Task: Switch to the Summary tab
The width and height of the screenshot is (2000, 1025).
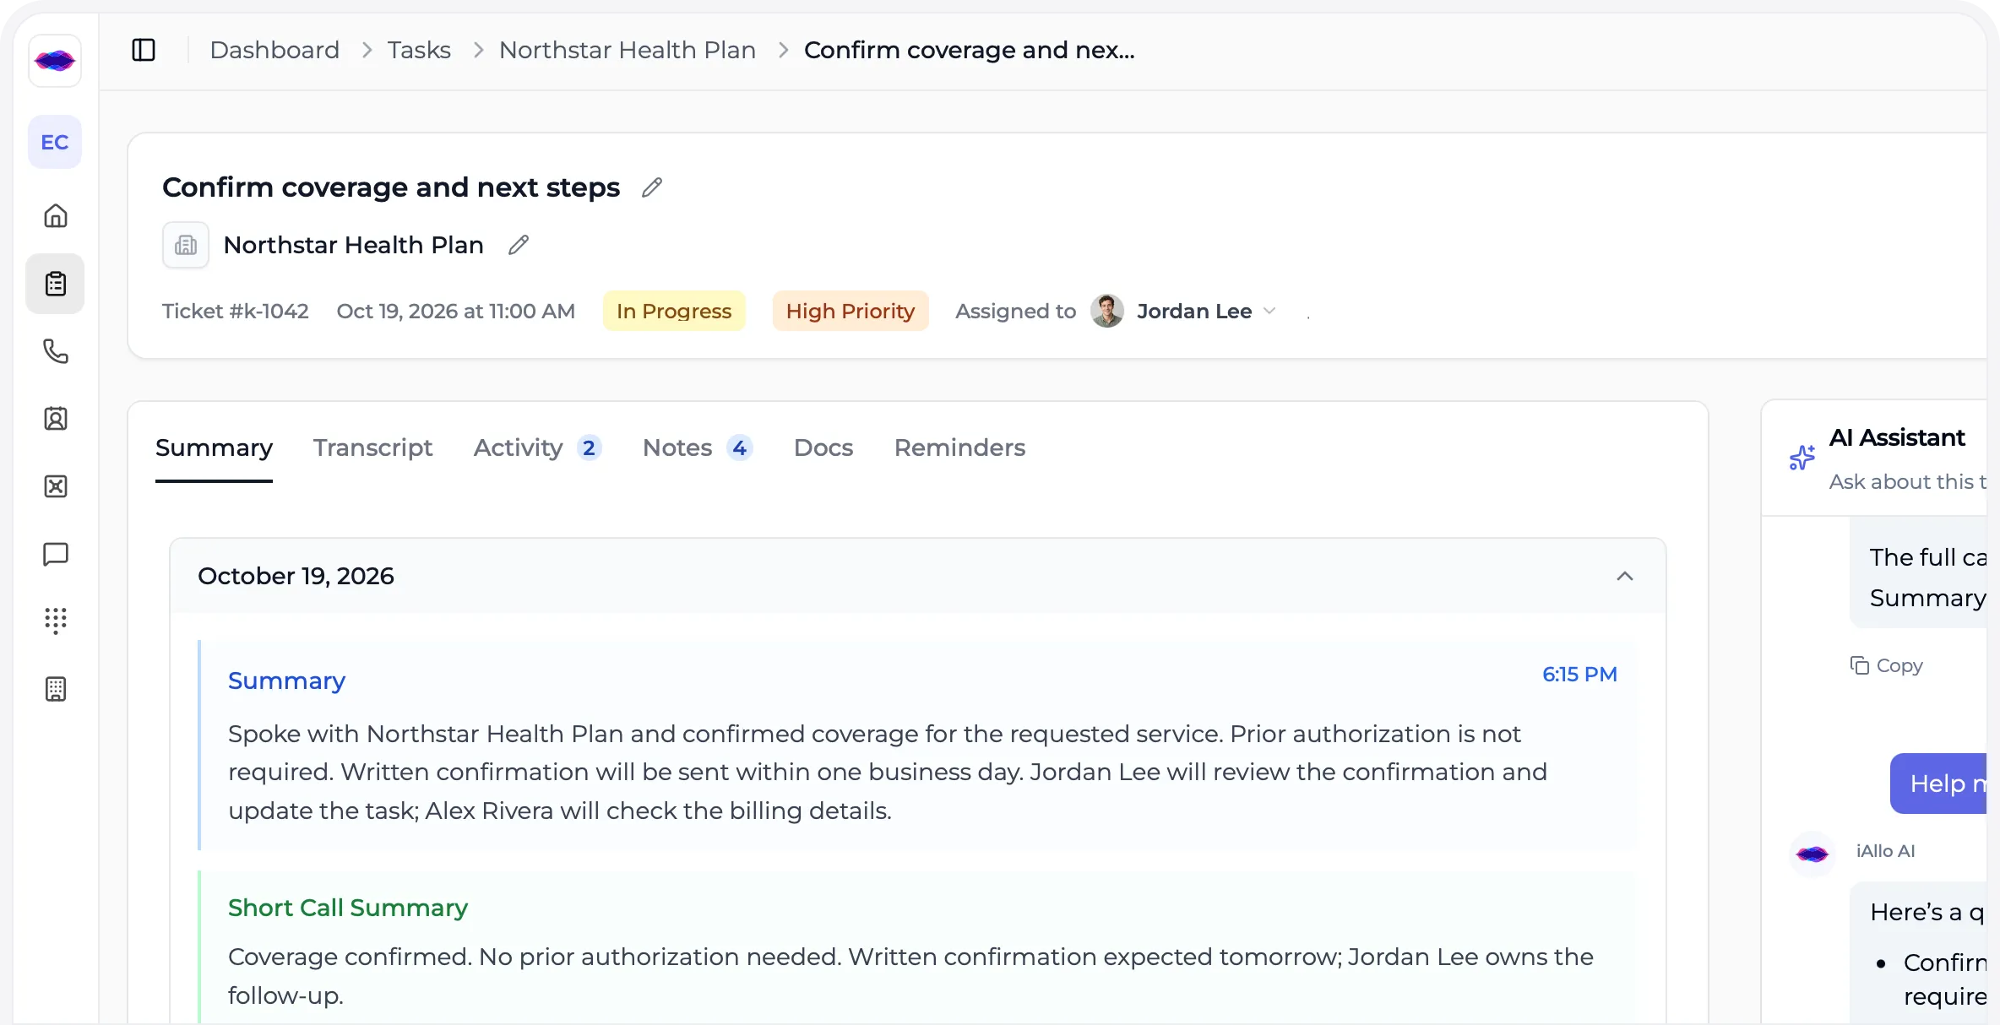Action: [x=214, y=447]
